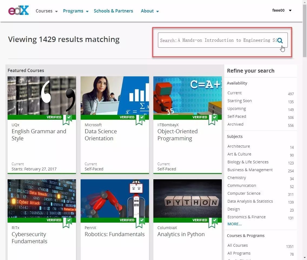Filter by Self-Paced availability

click(x=237, y=116)
